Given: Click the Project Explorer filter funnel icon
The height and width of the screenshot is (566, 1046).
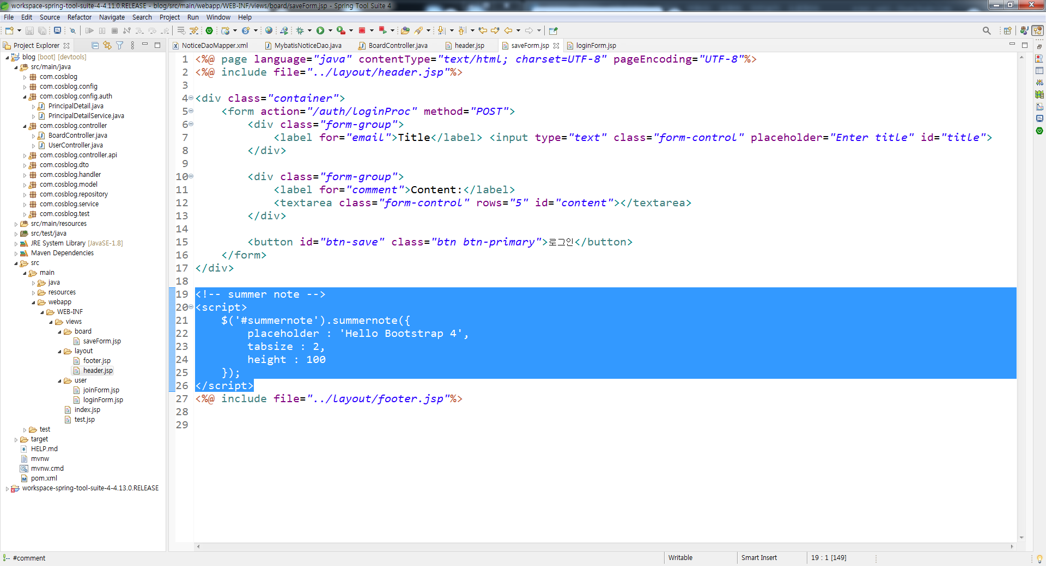Looking at the screenshot, I should pyautogui.click(x=119, y=45).
